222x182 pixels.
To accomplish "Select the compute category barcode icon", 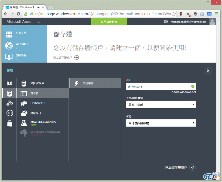I will pos(9,83).
